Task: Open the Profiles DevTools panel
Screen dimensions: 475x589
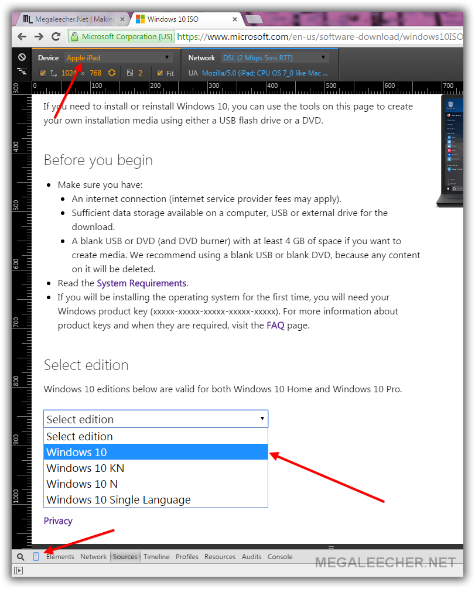Action: click(x=187, y=557)
